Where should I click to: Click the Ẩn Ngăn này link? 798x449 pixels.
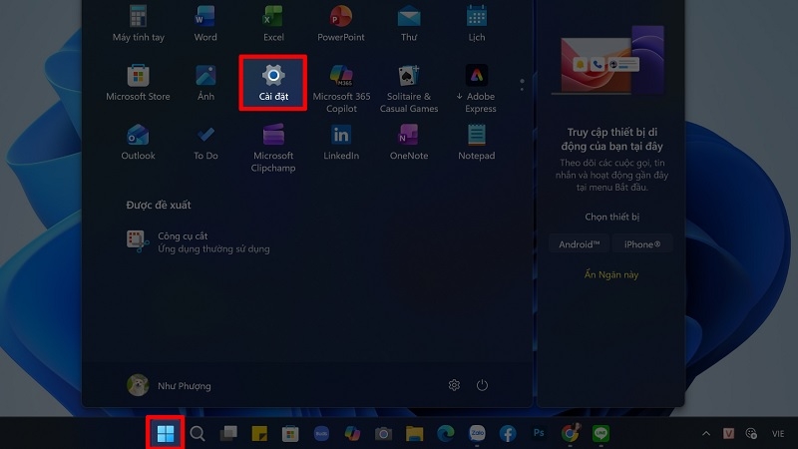[610, 274]
